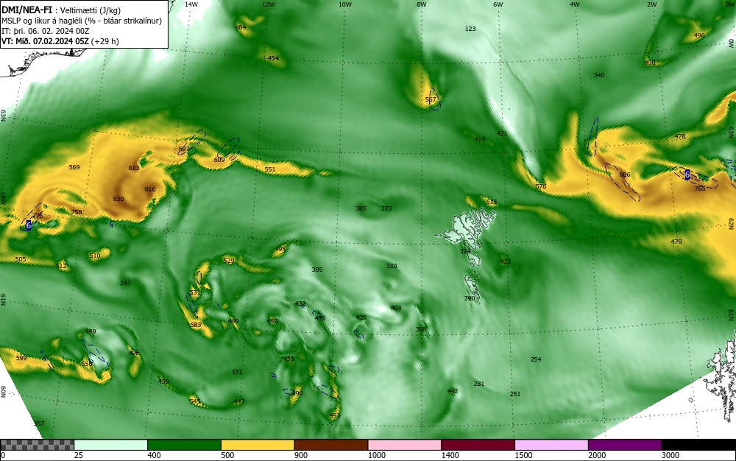Click the '758' CAPE value
This screenshot has width=736, height=461.
pyautogui.click(x=77, y=213)
